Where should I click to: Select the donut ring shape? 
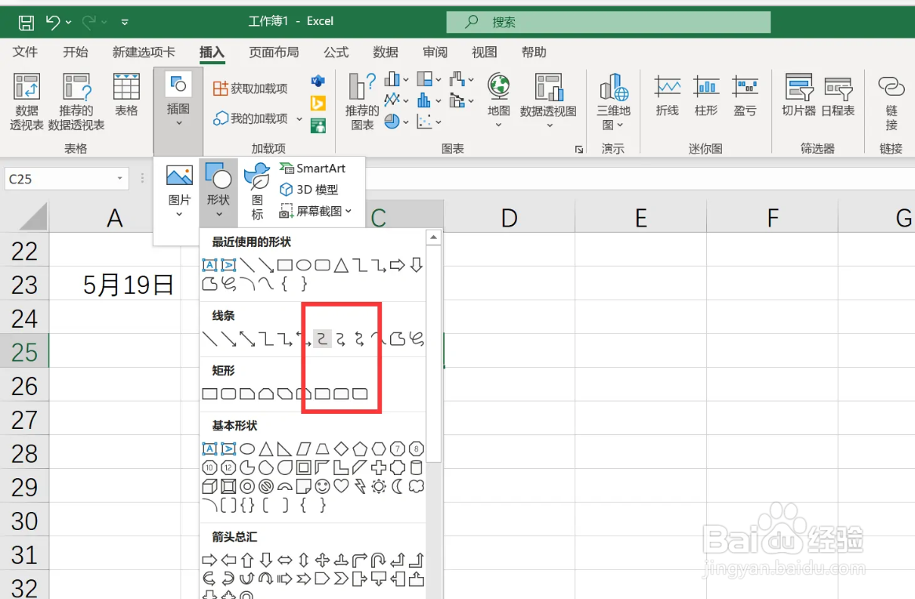(x=247, y=486)
